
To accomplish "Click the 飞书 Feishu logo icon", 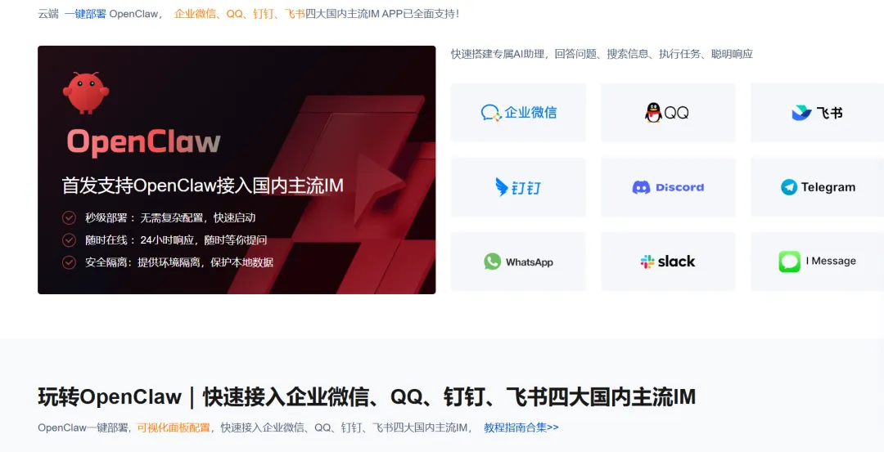I will point(801,113).
